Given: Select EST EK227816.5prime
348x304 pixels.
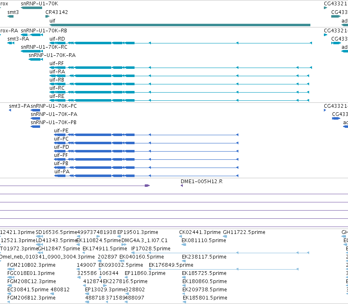Looking at the screenshot, I should click(x=105, y=286).
